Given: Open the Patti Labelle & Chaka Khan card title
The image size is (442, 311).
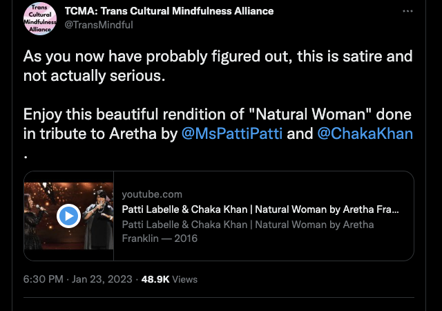Looking at the screenshot, I should [x=260, y=209].
